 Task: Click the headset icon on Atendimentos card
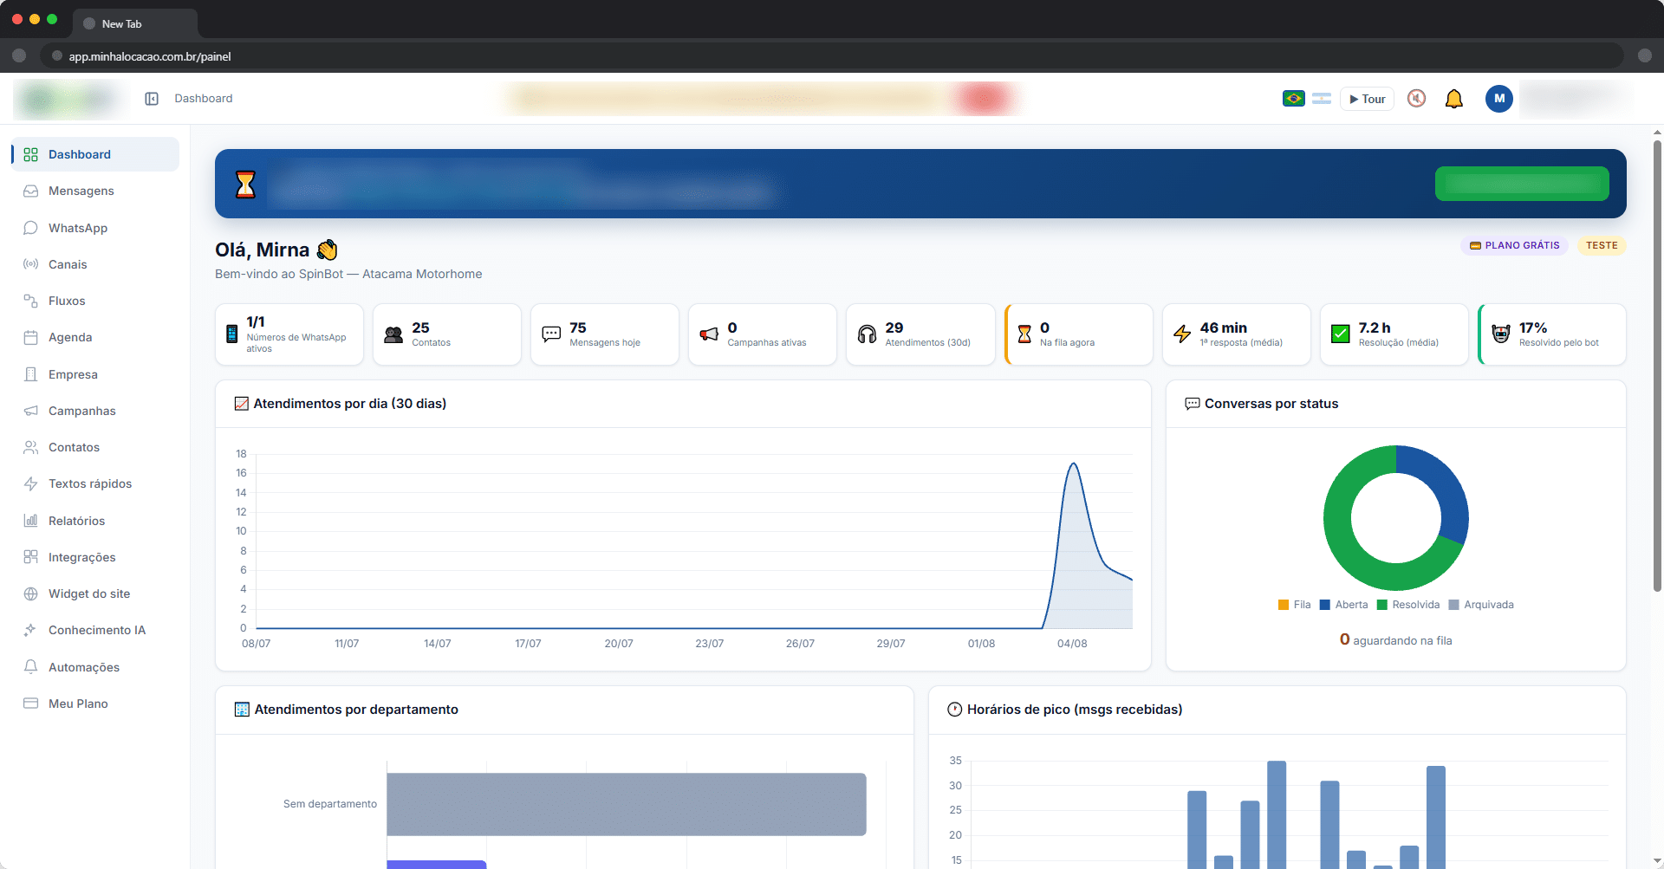pos(867,334)
